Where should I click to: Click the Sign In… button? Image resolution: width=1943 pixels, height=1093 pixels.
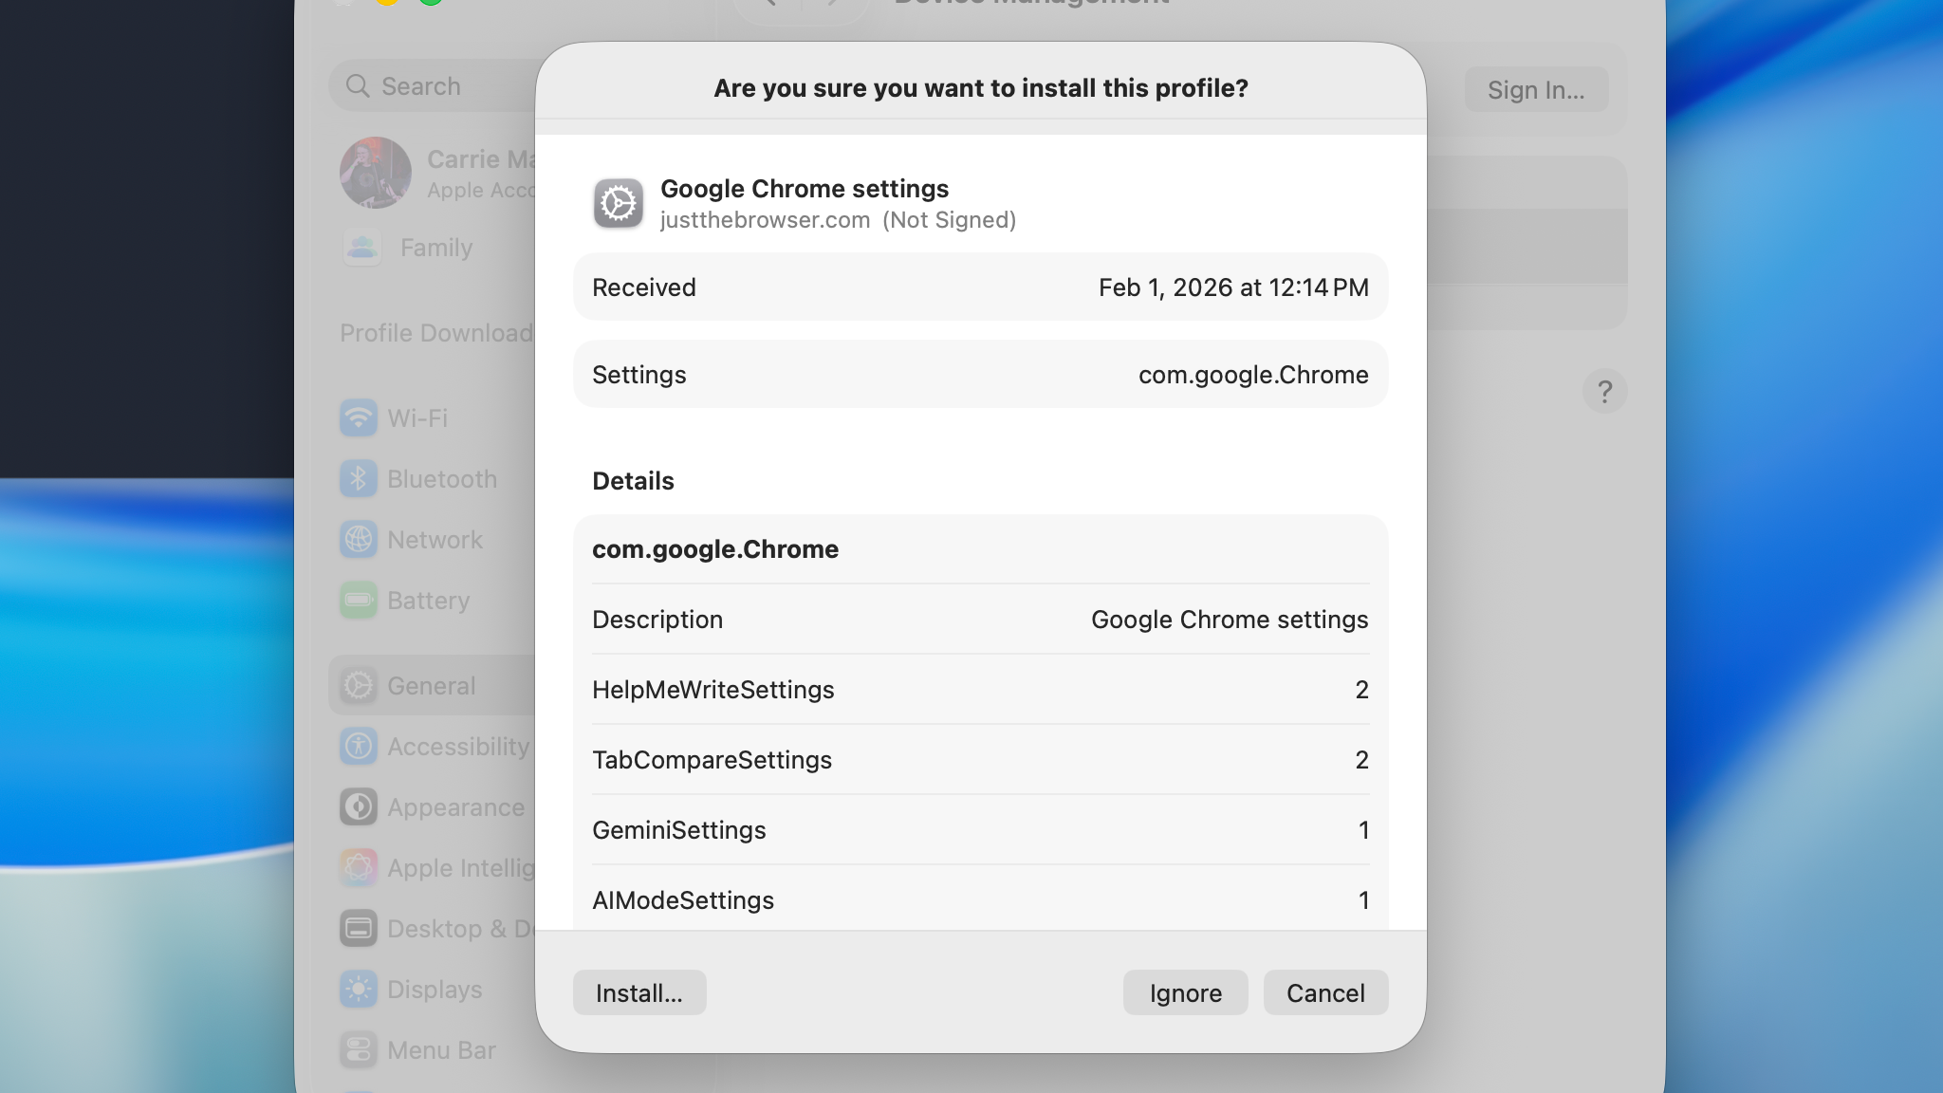(1536, 90)
